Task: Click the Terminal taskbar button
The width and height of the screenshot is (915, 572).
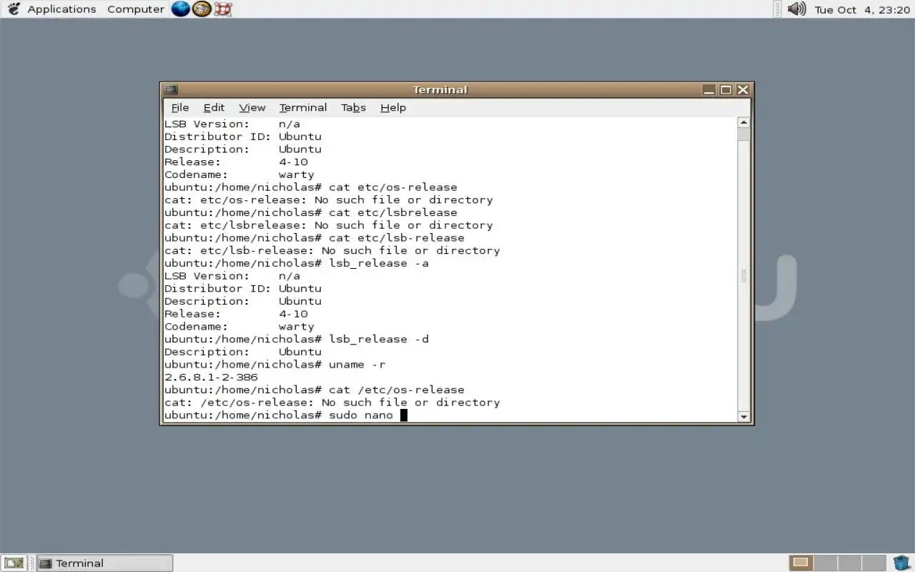Action: click(x=105, y=563)
